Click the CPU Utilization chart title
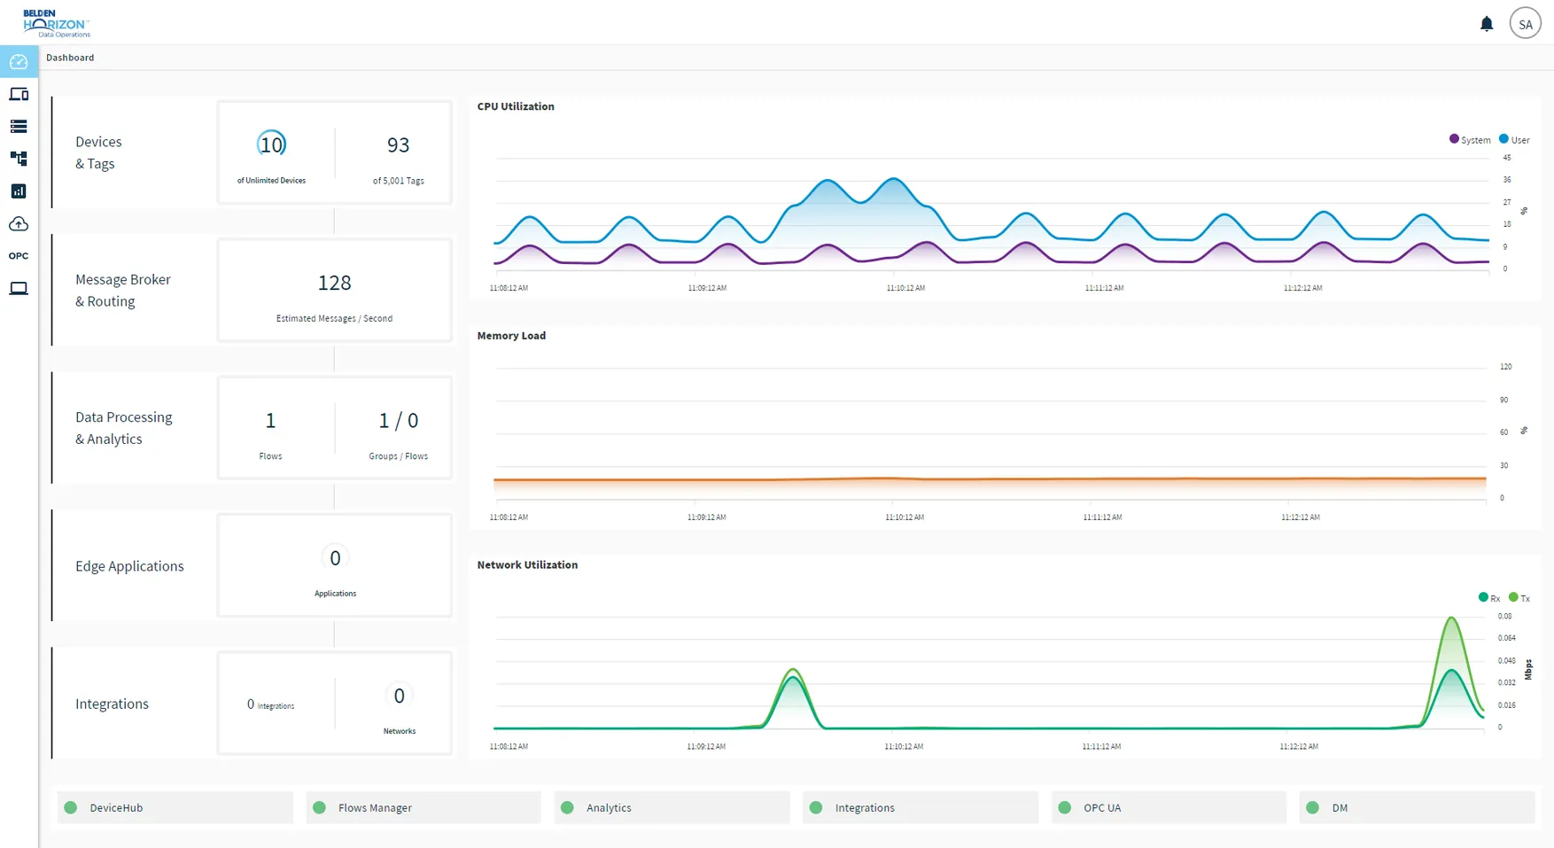 [516, 106]
